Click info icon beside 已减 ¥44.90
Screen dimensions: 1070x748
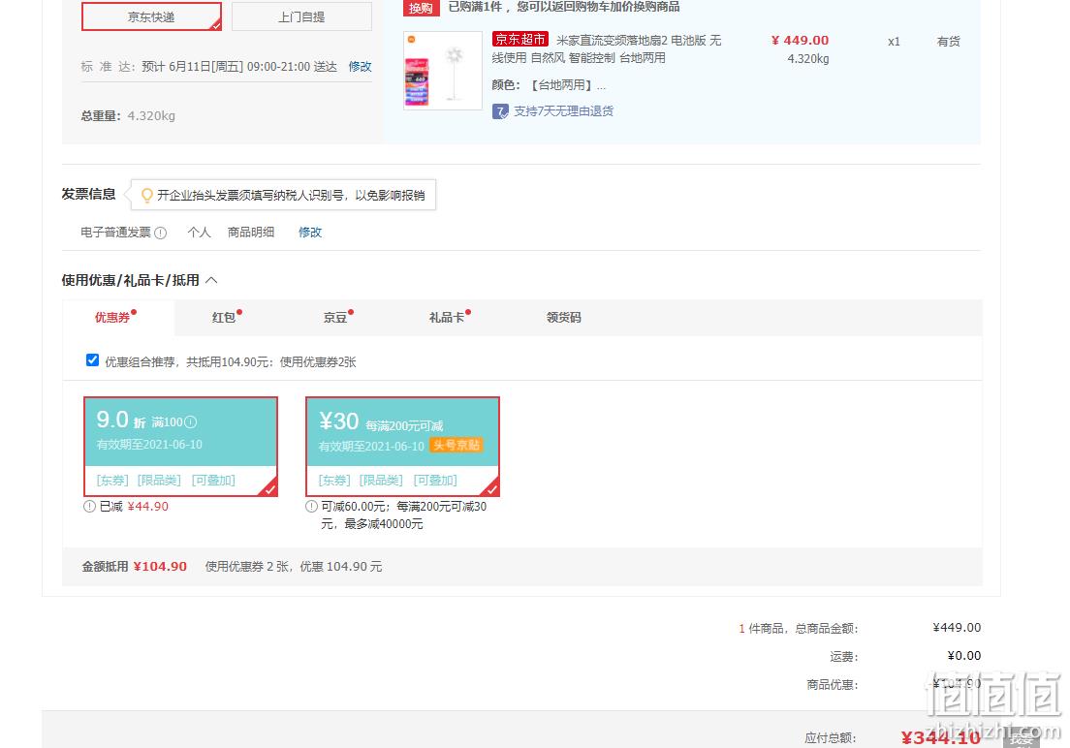pos(89,507)
